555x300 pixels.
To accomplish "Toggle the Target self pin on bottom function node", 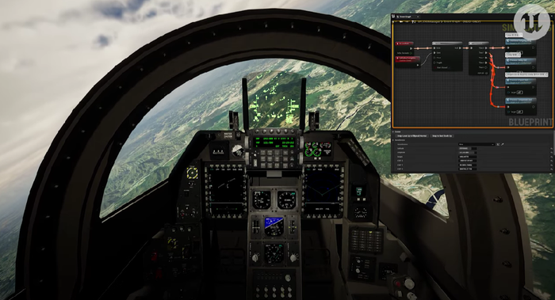I will coord(519,112).
